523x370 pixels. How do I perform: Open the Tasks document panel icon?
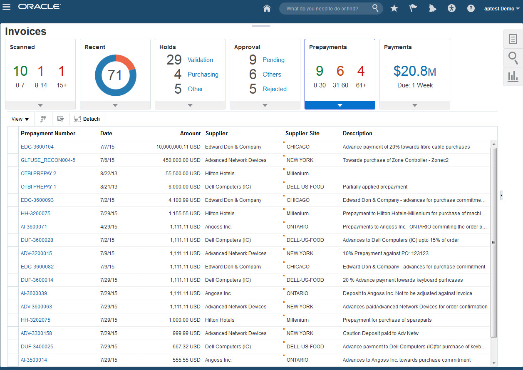point(513,40)
